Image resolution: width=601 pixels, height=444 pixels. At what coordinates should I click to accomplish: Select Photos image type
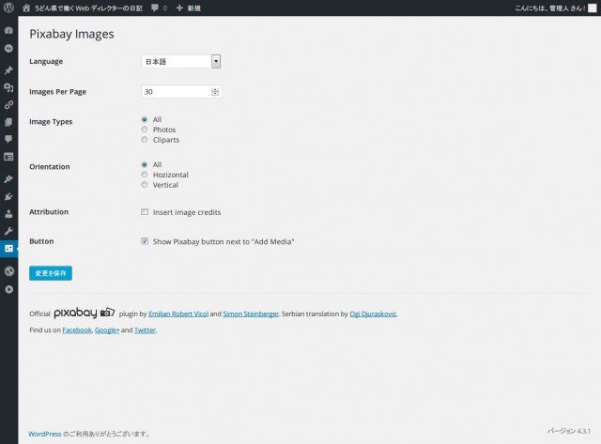pyautogui.click(x=144, y=130)
